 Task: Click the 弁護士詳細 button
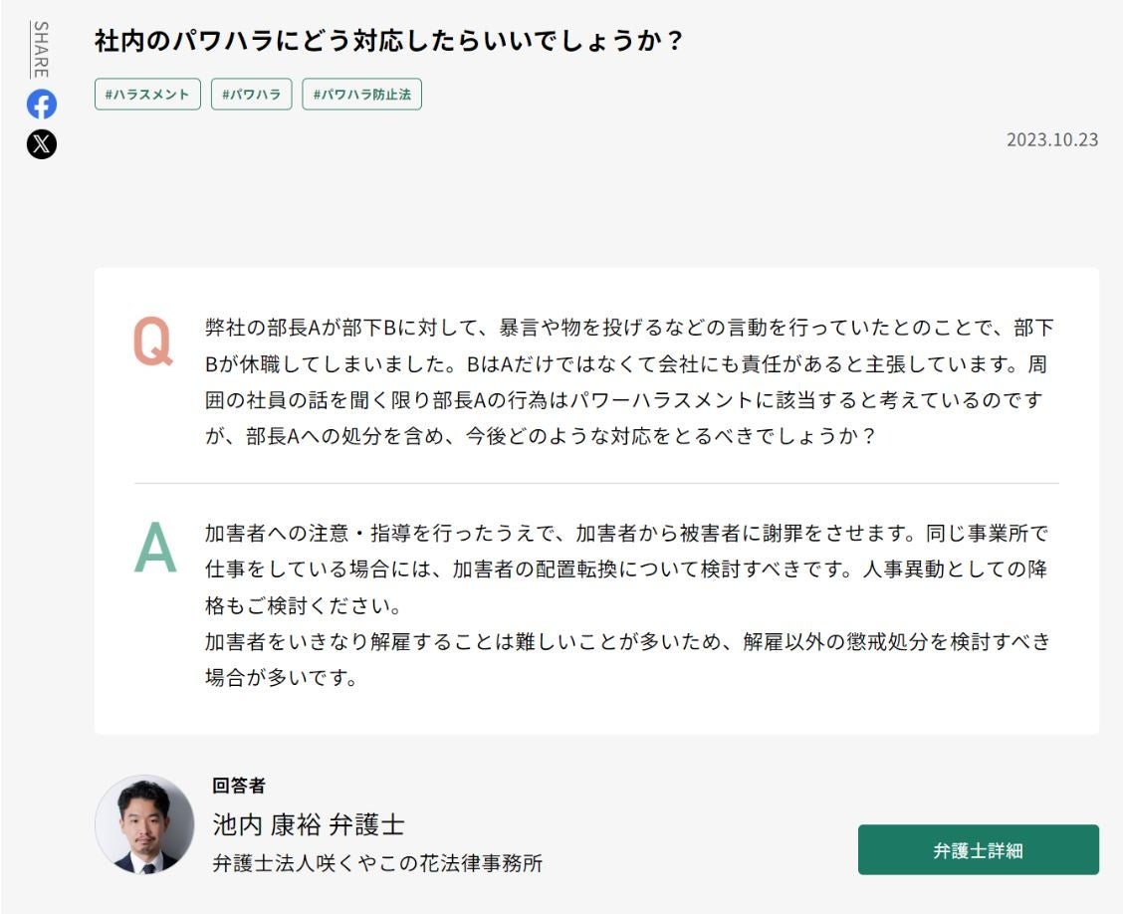tap(978, 850)
